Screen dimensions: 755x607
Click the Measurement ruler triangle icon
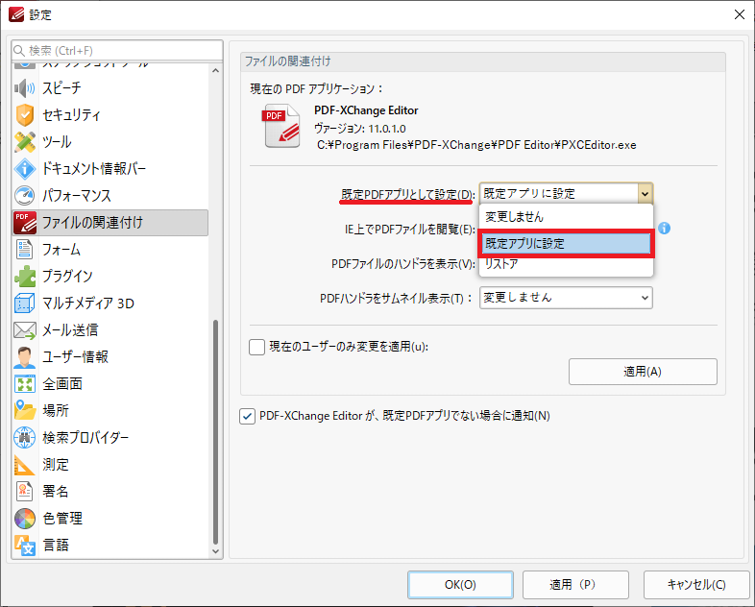25,465
